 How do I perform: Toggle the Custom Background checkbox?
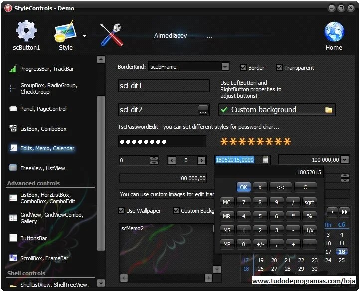[x=176, y=210]
